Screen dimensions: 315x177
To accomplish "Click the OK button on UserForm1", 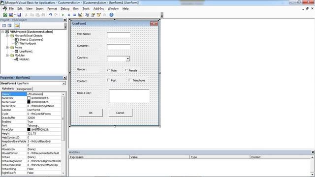I will point(91,113).
